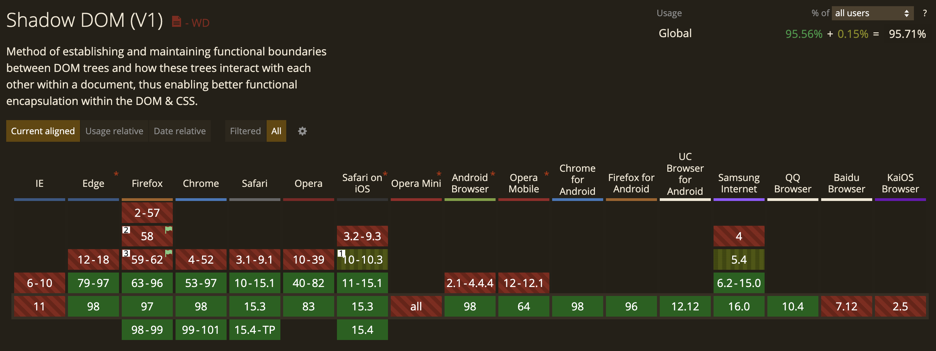936x351 pixels.
Task: Select the Chrome 4-52 cell
Action: point(201,259)
